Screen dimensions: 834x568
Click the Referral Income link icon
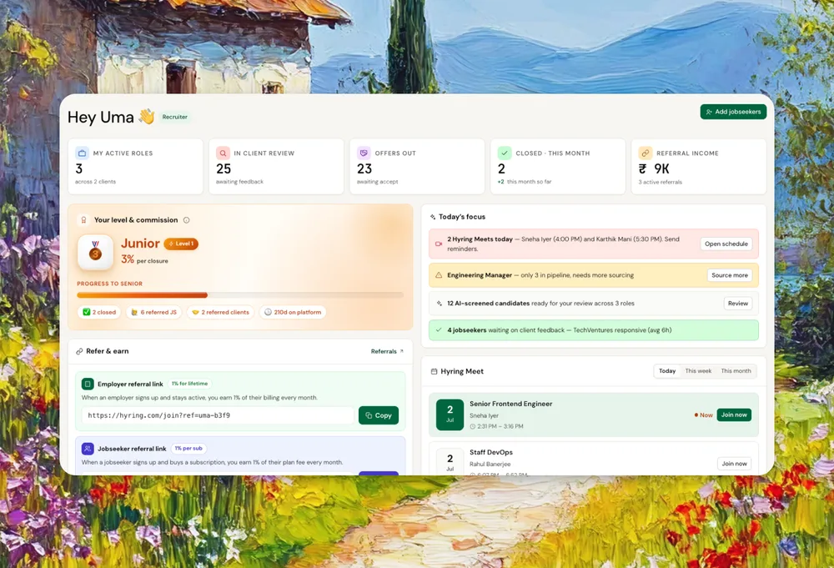646,153
